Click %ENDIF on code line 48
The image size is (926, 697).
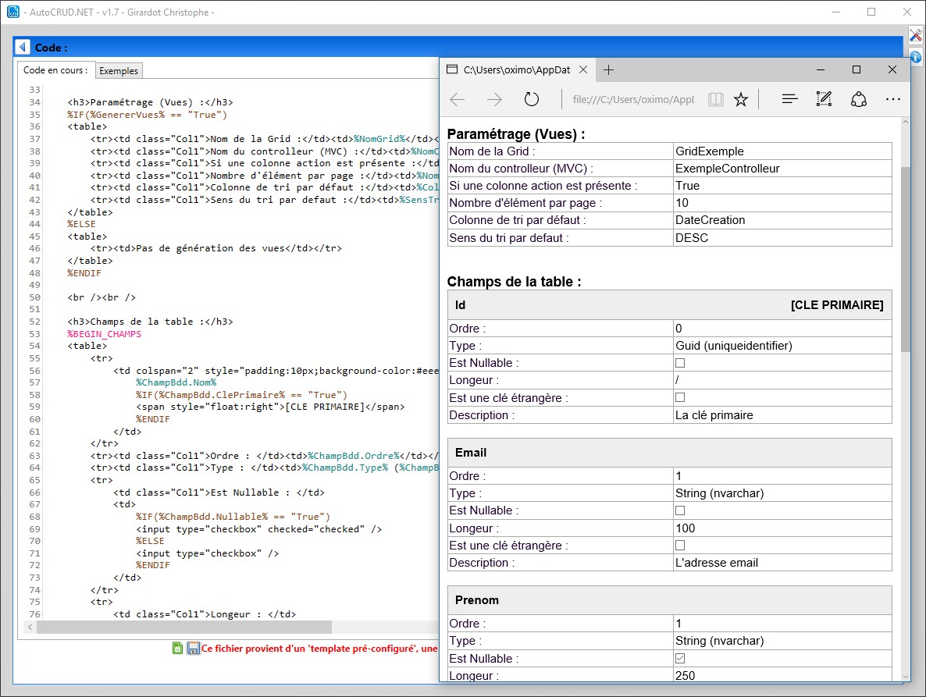(84, 273)
